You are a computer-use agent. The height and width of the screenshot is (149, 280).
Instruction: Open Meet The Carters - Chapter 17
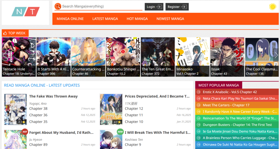pos(226,105)
